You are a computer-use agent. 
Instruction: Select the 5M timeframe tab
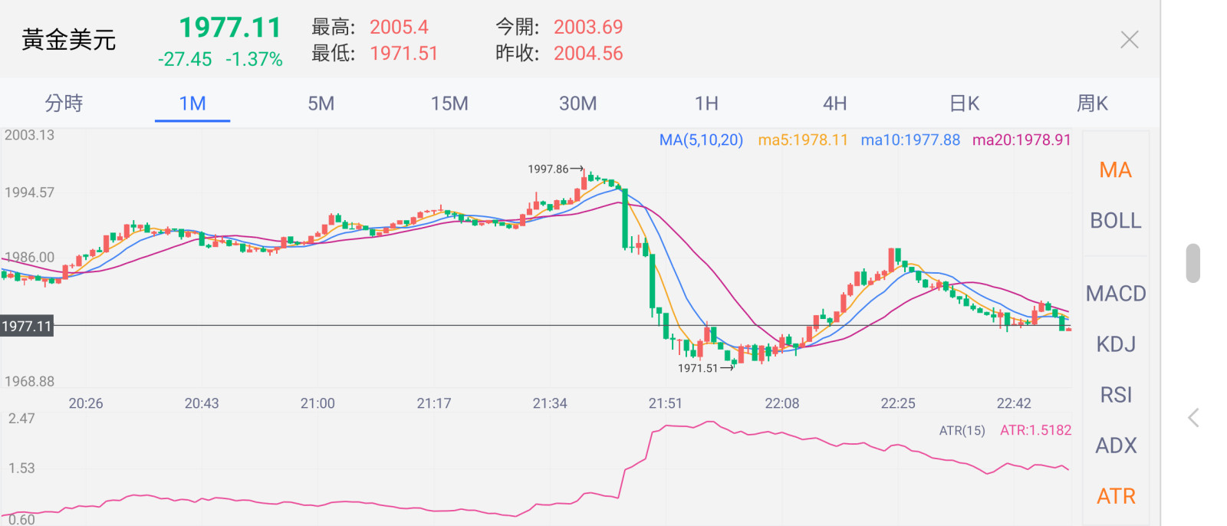(x=321, y=104)
